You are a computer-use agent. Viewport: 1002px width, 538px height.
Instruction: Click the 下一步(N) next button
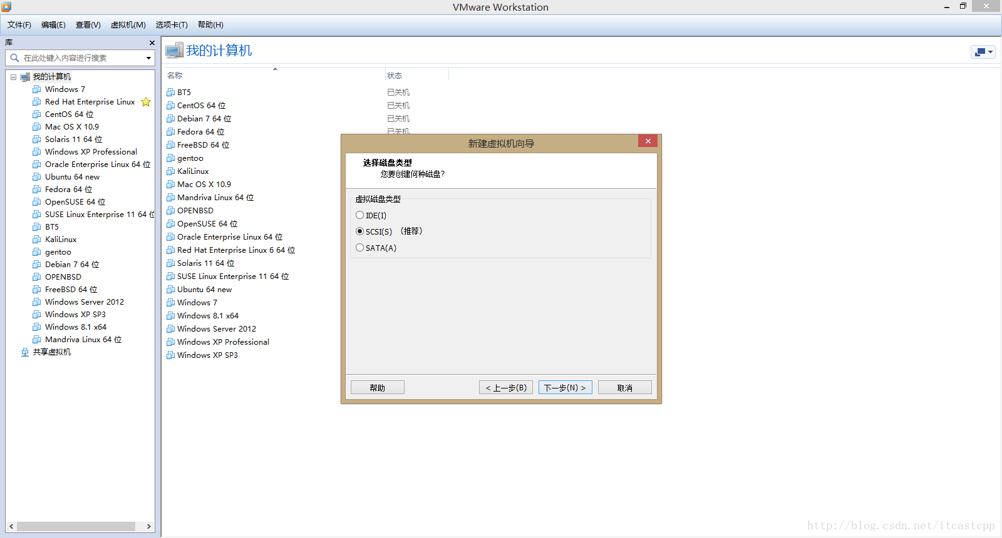click(x=565, y=387)
